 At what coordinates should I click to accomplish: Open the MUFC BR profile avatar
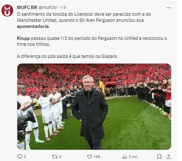(x=7, y=11)
